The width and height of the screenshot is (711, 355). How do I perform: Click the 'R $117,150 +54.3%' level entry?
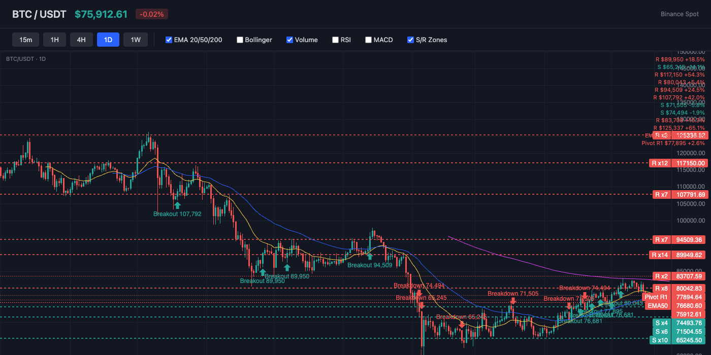680,75
